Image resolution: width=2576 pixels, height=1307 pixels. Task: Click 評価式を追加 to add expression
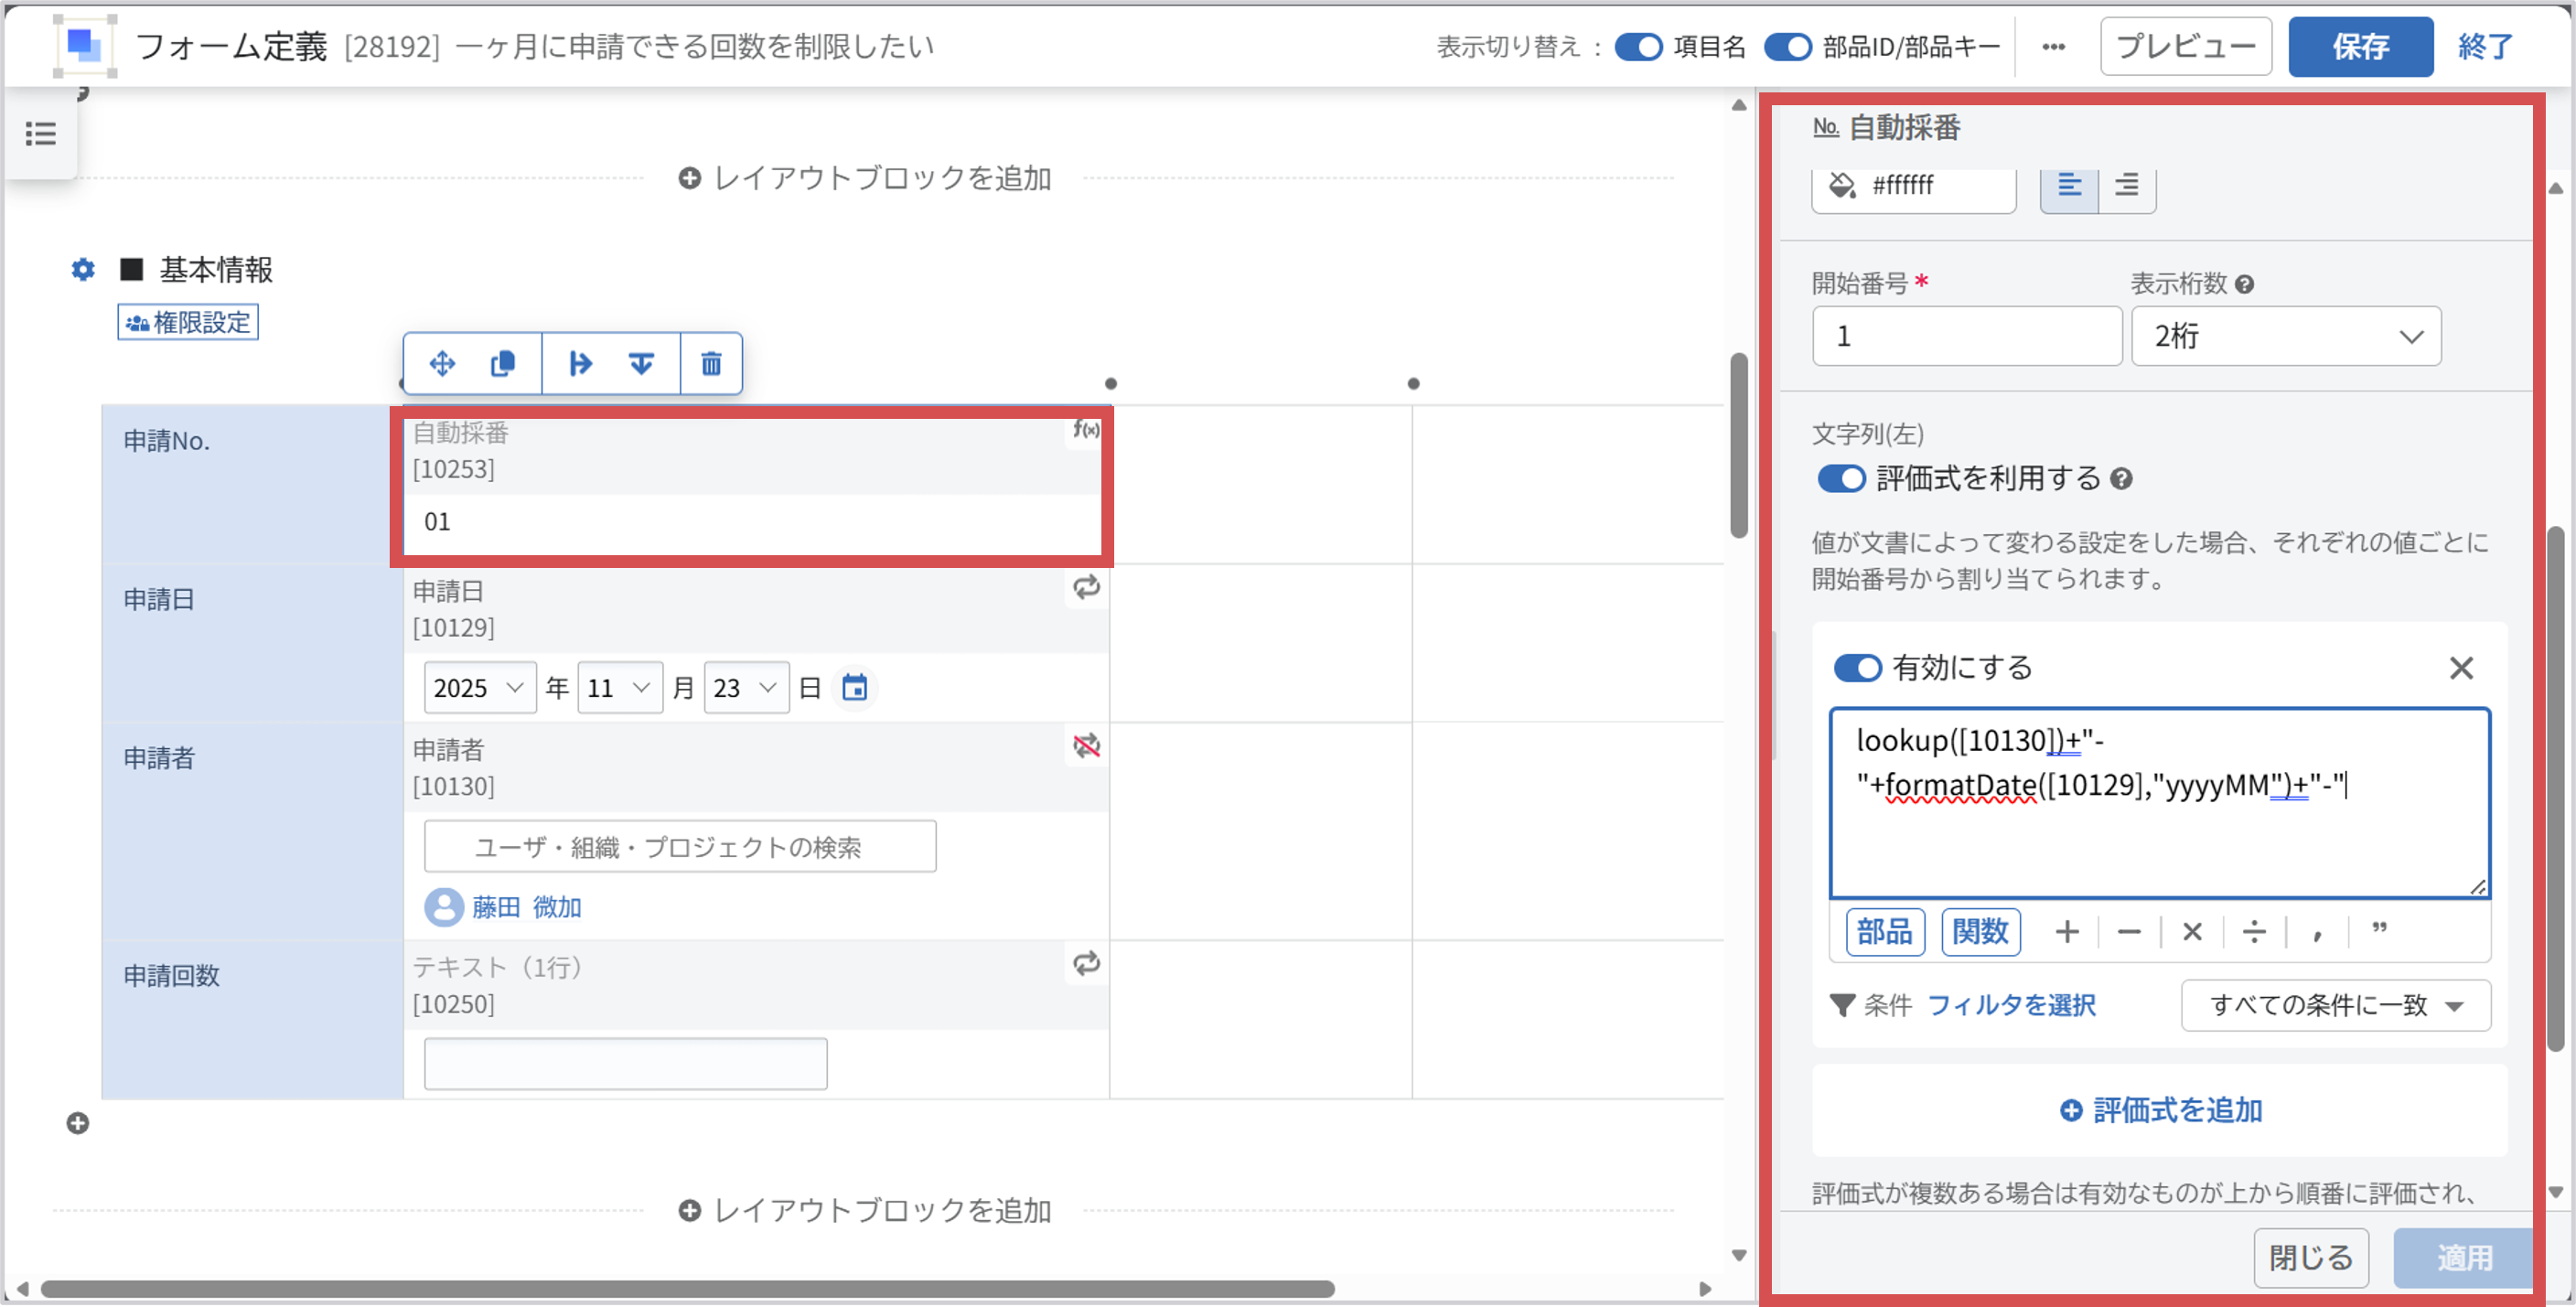tap(2160, 1110)
